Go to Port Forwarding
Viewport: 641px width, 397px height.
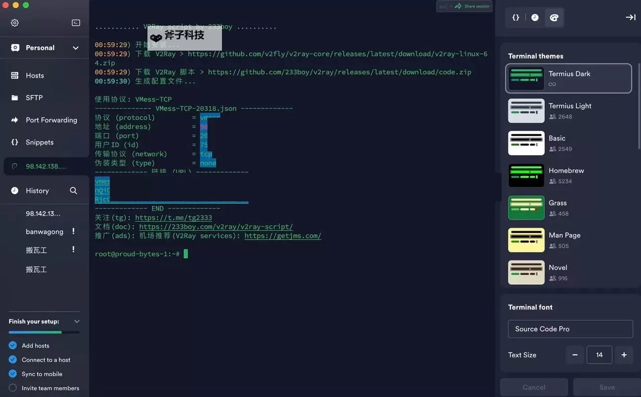tap(51, 120)
